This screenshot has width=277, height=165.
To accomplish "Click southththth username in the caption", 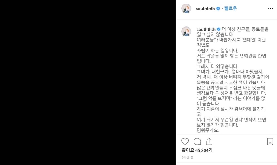I will click(206, 29).
